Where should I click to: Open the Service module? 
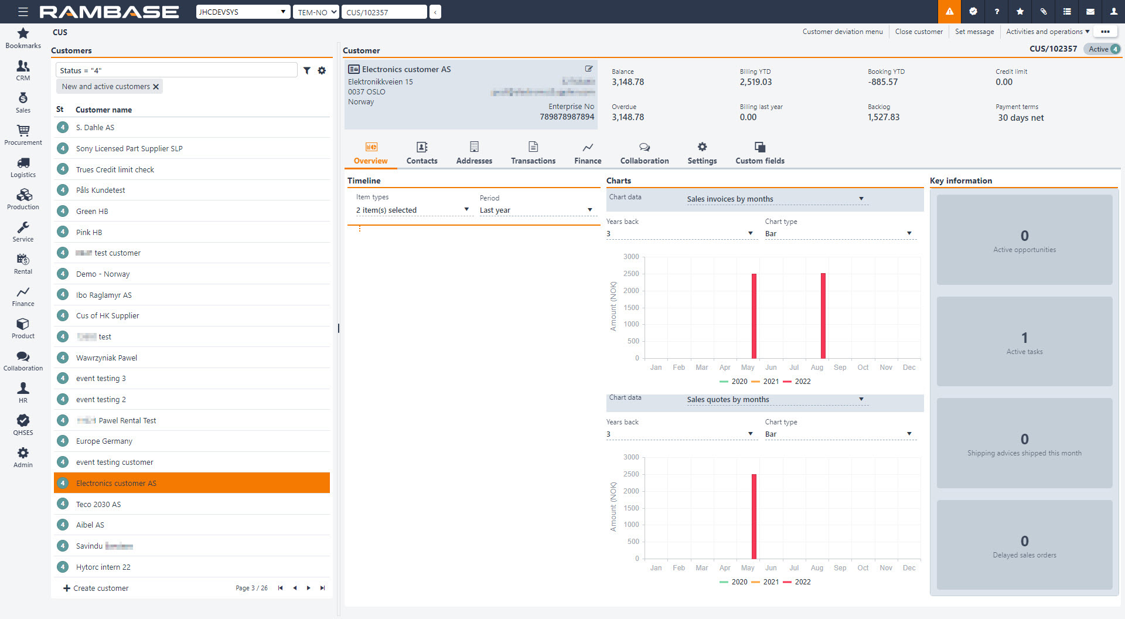pos(23,232)
